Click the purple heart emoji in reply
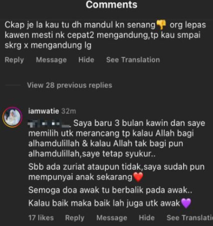 click(x=186, y=203)
